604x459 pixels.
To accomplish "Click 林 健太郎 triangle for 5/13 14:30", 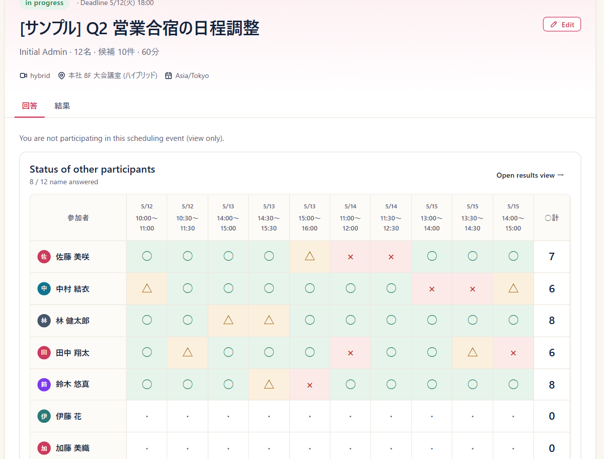I will (x=269, y=320).
